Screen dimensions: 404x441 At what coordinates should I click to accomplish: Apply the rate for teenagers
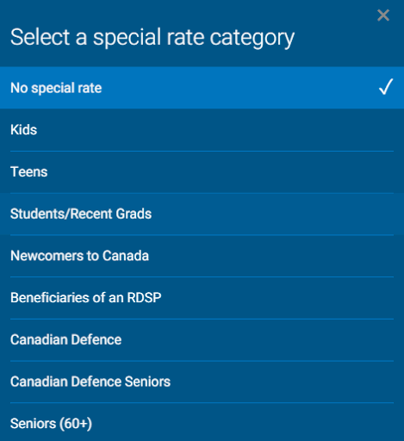point(202,172)
